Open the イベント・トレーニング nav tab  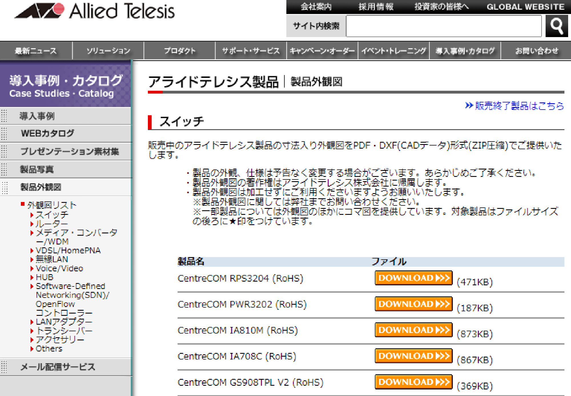pos(394,51)
